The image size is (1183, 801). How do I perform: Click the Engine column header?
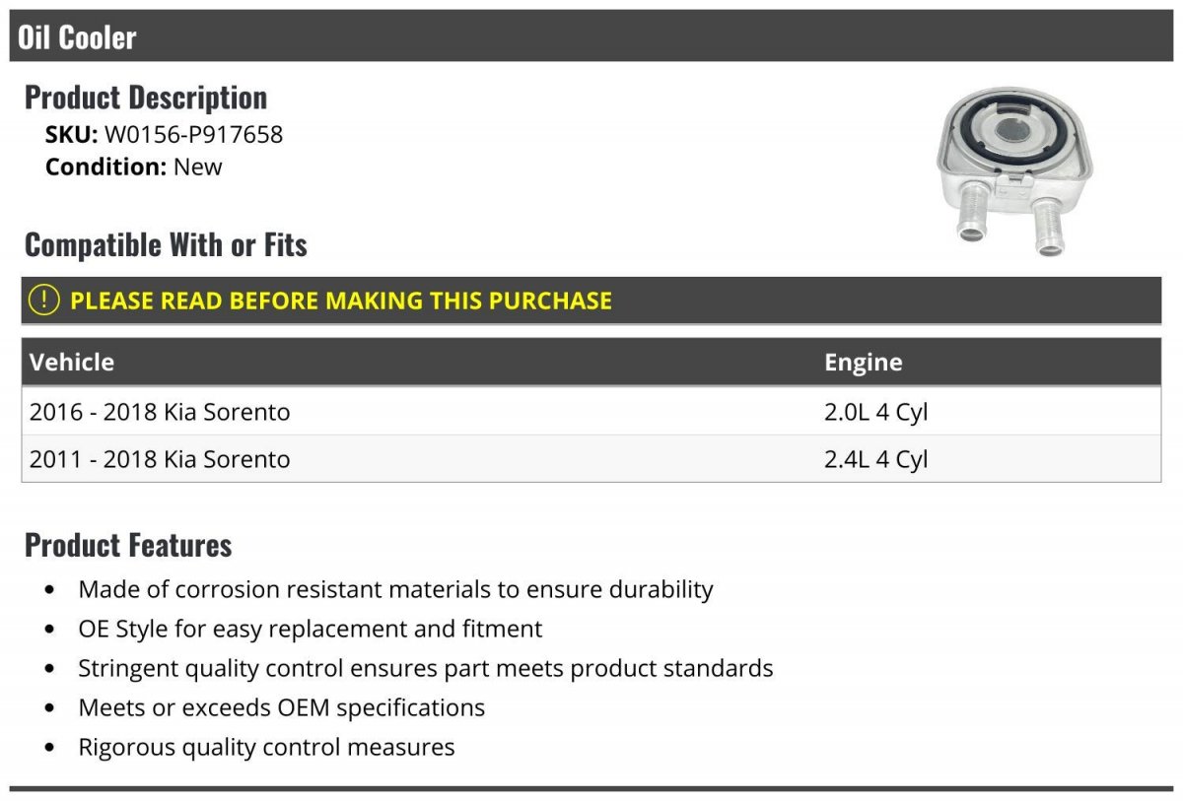[x=864, y=363]
